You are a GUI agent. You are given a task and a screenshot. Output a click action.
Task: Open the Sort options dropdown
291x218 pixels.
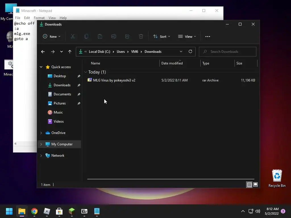[x=161, y=37]
